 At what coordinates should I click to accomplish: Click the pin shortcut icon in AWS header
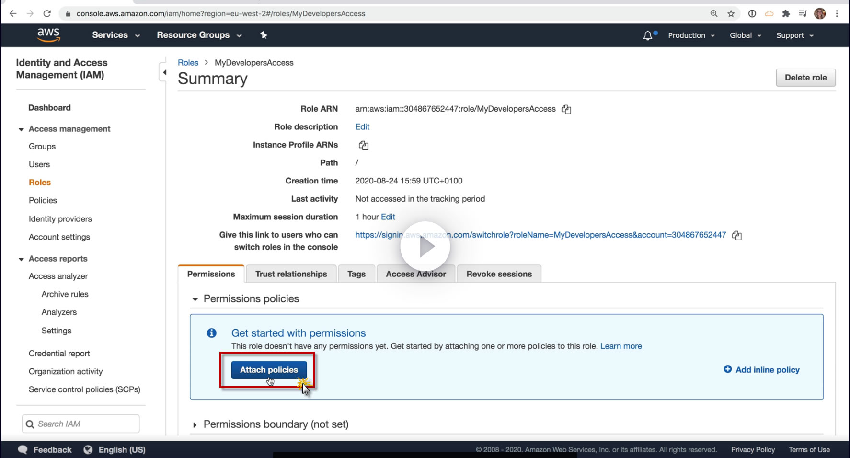(x=264, y=35)
